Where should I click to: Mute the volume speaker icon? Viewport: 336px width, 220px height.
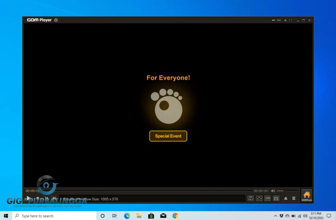coord(273,191)
